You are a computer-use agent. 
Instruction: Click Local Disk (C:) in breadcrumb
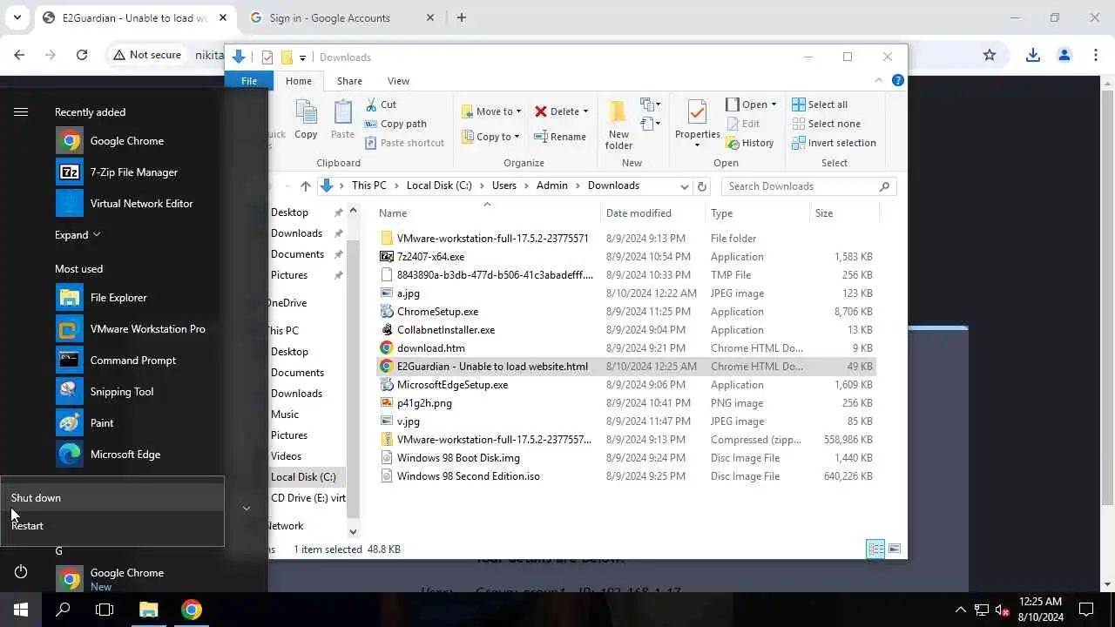(x=439, y=185)
